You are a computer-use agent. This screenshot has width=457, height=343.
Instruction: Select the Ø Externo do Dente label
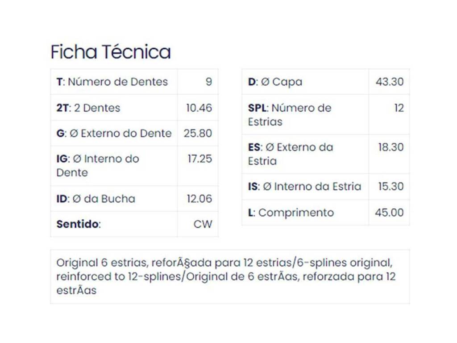coord(114,133)
